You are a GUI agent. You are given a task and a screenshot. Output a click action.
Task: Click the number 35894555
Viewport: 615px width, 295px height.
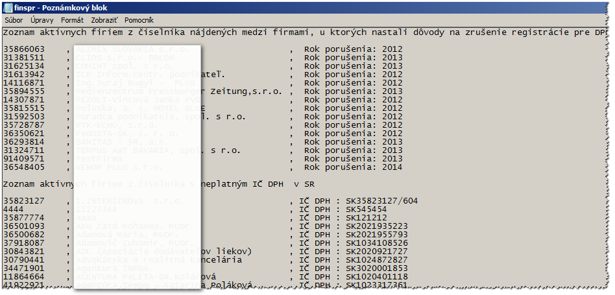24,91
